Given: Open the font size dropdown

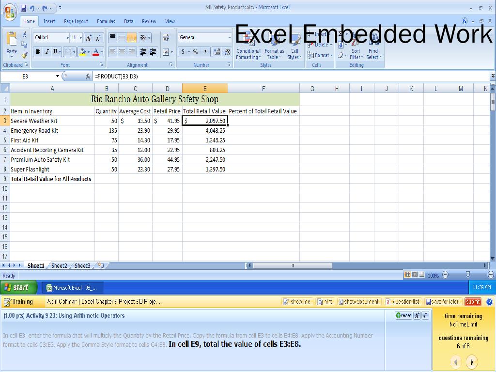Looking at the screenshot, I should 81,38.
